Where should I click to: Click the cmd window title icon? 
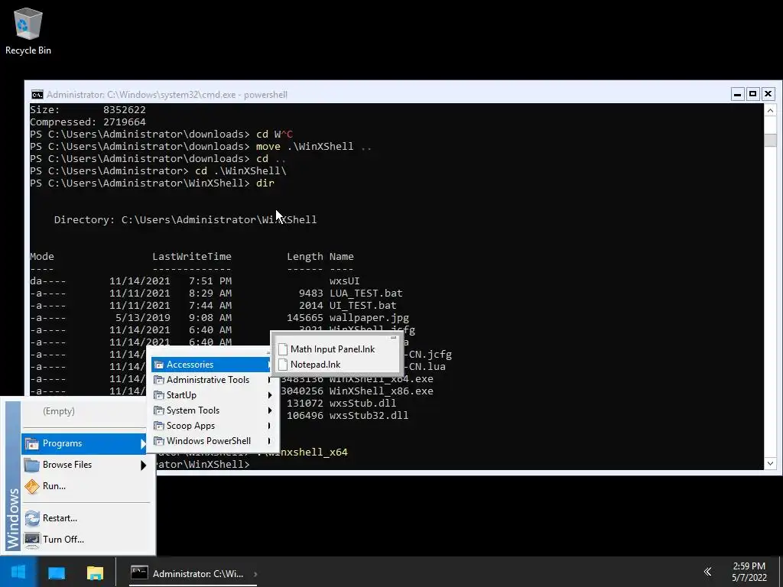click(x=37, y=94)
